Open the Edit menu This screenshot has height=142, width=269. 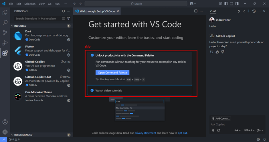(19, 4)
